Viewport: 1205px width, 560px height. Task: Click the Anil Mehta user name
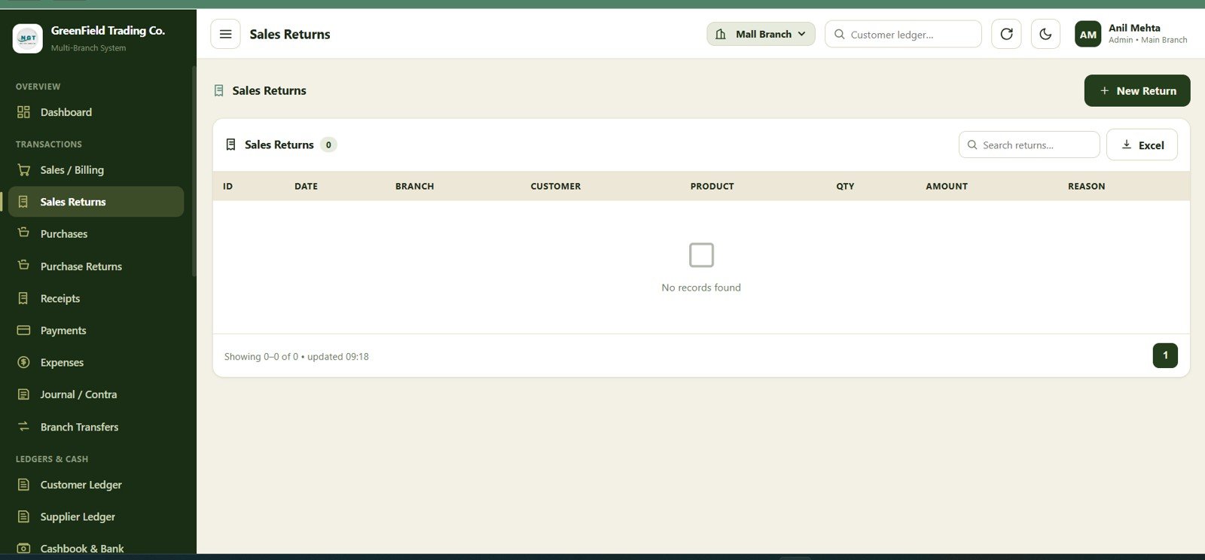(x=1134, y=28)
